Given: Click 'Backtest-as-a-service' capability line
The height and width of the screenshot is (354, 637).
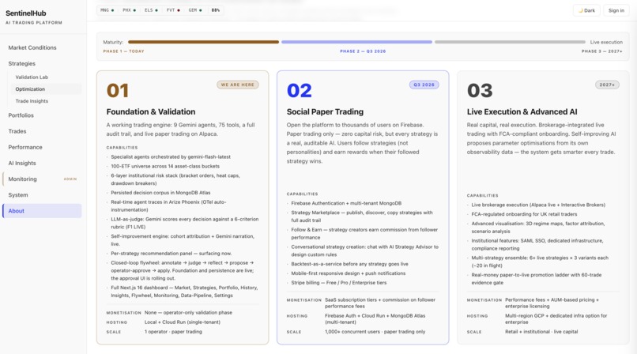Looking at the screenshot, I should [349, 264].
